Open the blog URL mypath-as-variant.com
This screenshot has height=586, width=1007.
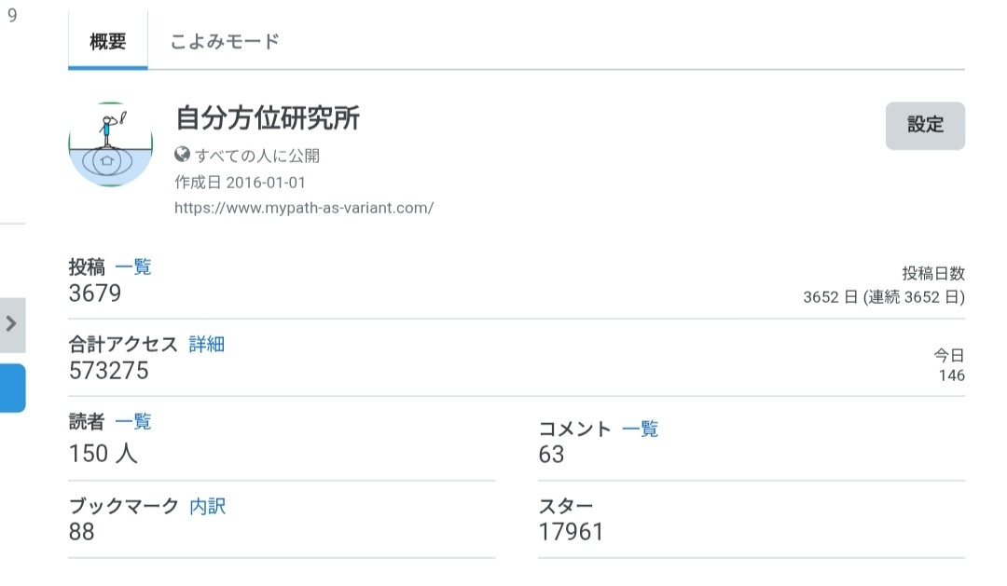coord(304,208)
